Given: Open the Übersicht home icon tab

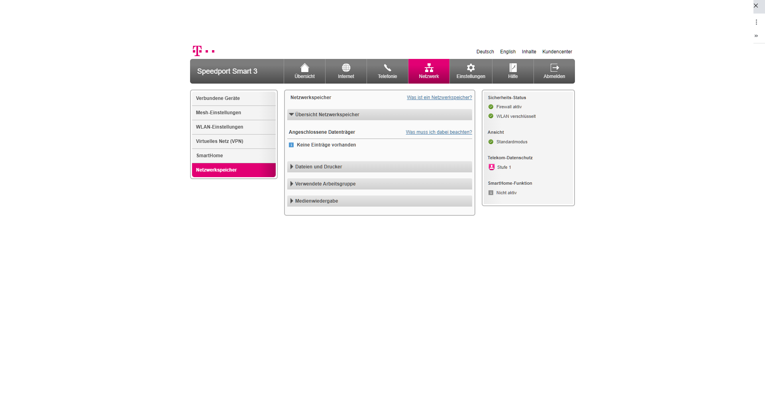Looking at the screenshot, I should pyautogui.click(x=304, y=71).
